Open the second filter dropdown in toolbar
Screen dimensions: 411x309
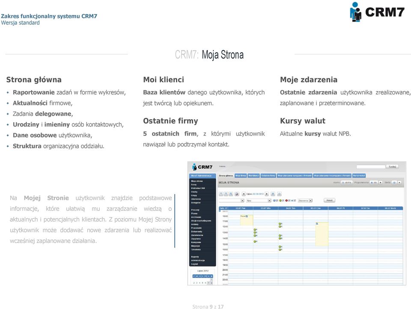pyautogui.click(x=259, y=201)
